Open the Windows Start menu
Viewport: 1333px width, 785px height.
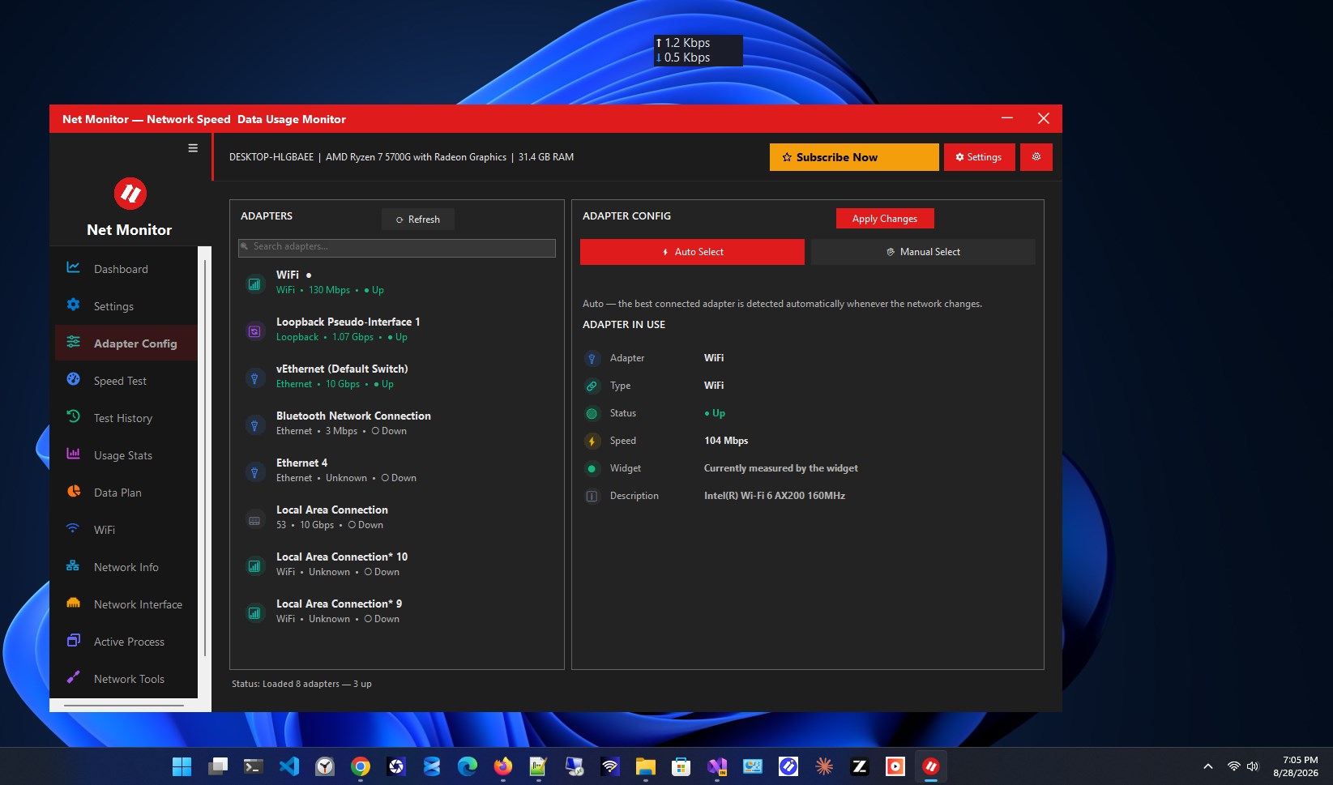click(182, 766)
